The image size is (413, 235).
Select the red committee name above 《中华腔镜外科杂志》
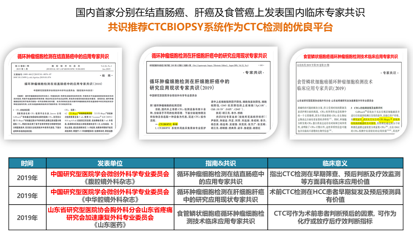tap(110, 192)
